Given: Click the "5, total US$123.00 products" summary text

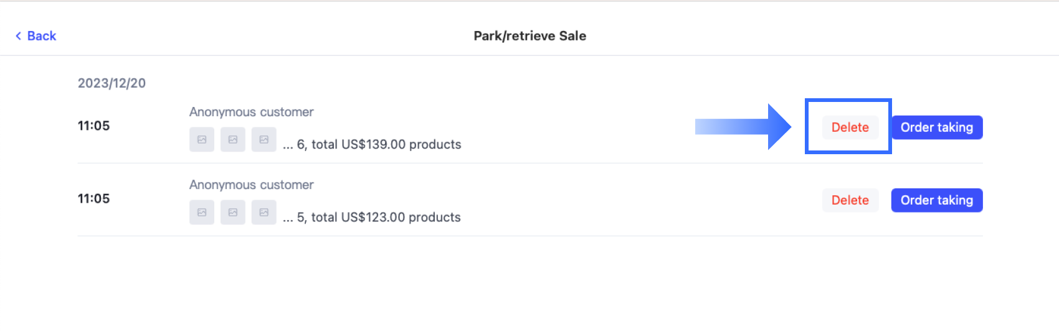Looking at the screenshot, I should (379, 218).
